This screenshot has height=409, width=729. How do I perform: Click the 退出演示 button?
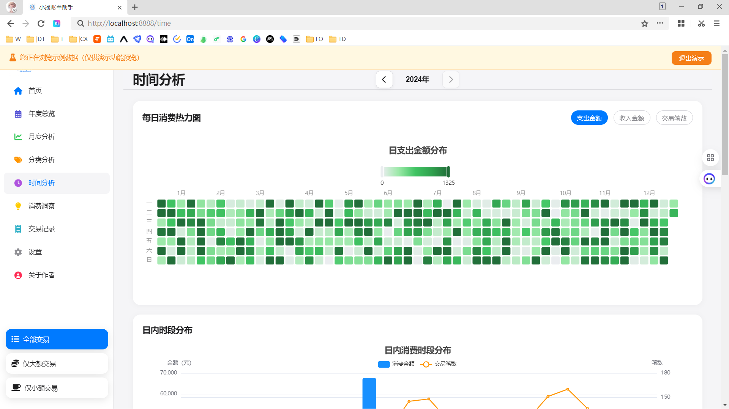tap(691, 58)
